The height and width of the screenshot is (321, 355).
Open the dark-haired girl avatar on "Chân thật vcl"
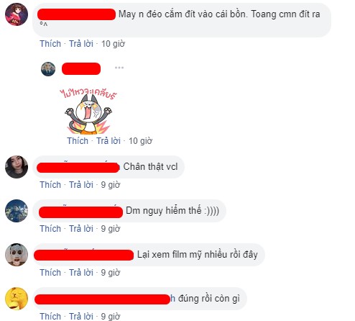coord(17,167)
